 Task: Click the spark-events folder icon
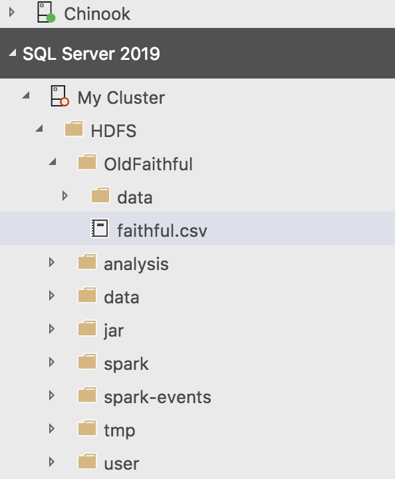coord(87,395)
